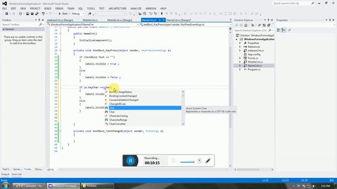The width and height of the screenshot is (337, 189).
Task: Click Solution Explorer Sync icon
Action: pos(260,25)
